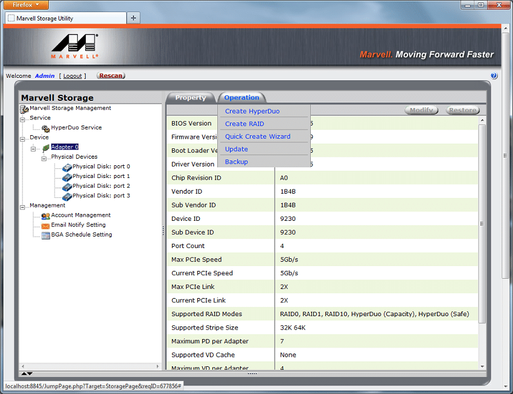Collapse the Service tree node
513x394 pixels.
point(22,119)
